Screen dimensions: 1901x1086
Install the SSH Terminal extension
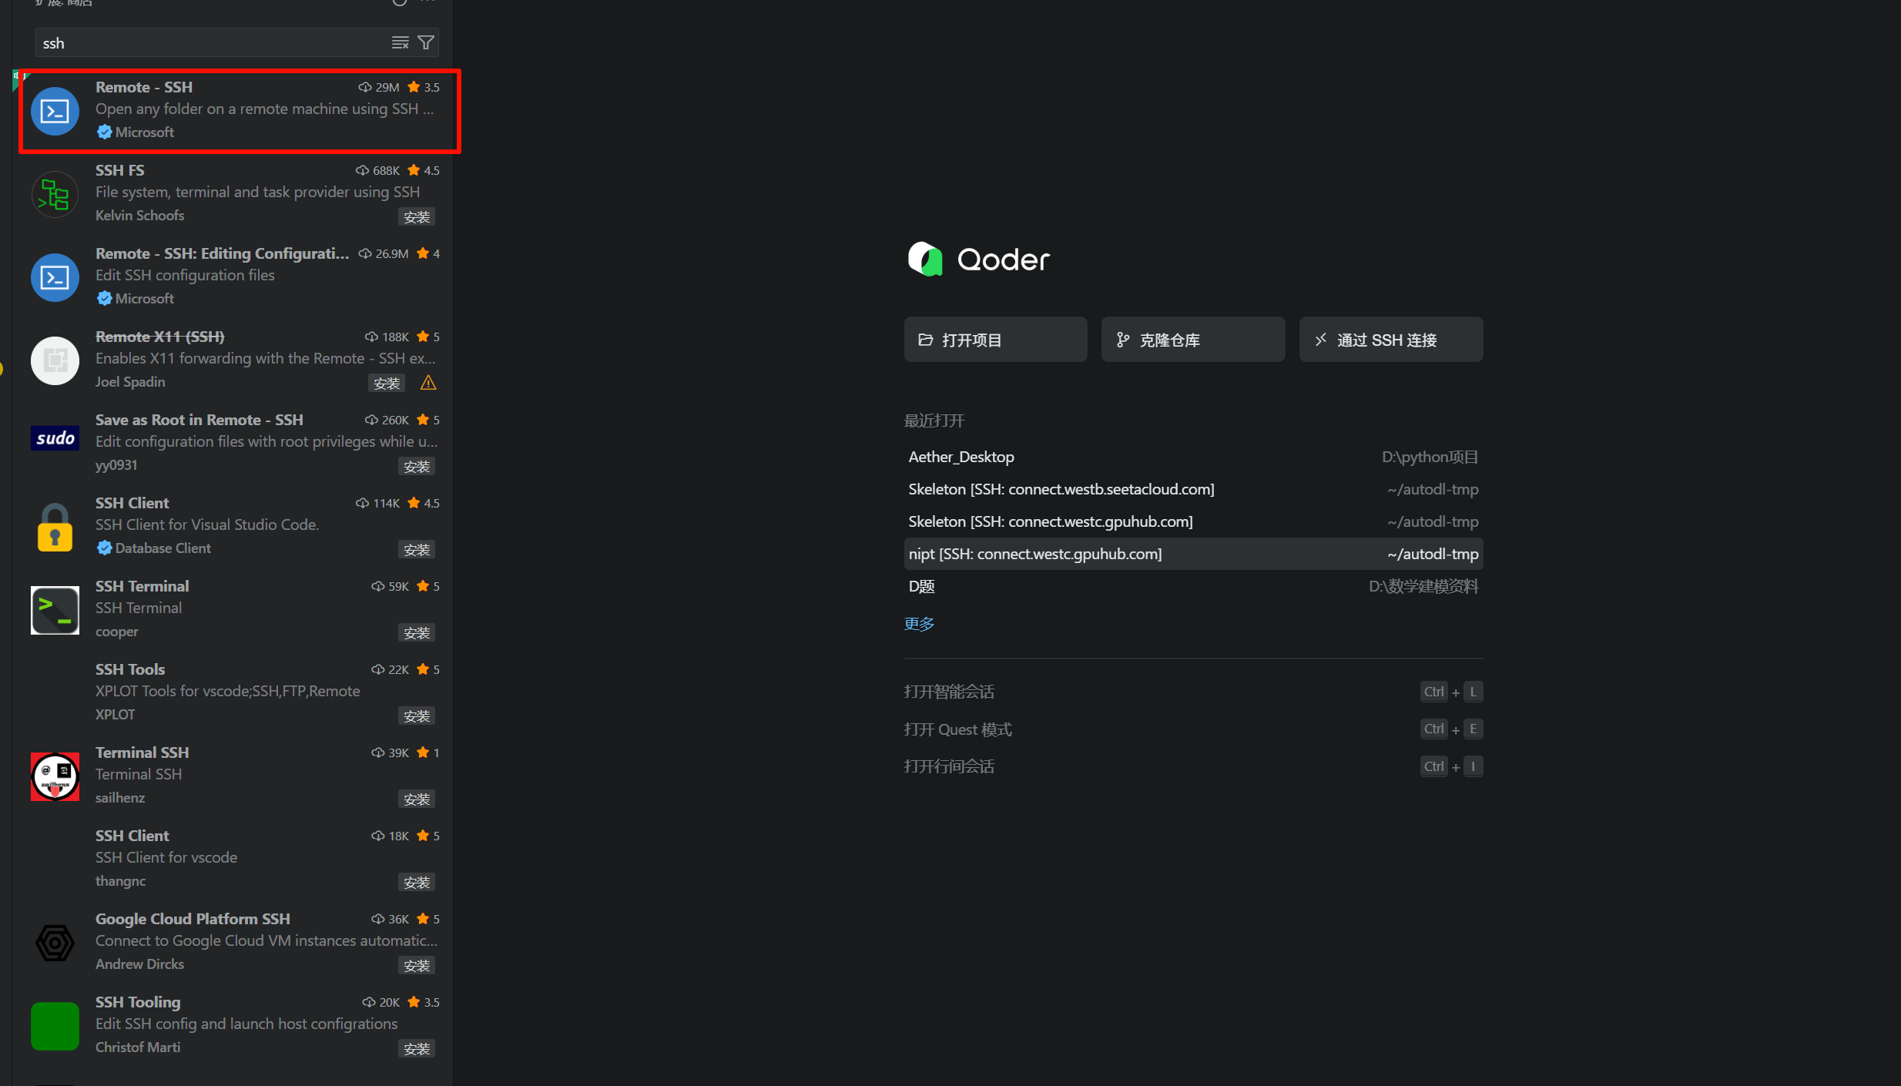417,633
